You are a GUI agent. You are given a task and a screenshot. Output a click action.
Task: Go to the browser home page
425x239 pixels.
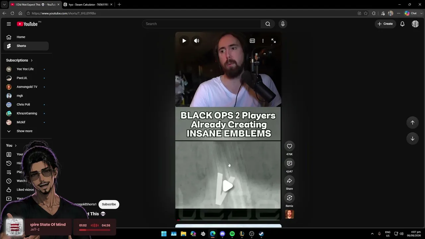click(20, 13)
